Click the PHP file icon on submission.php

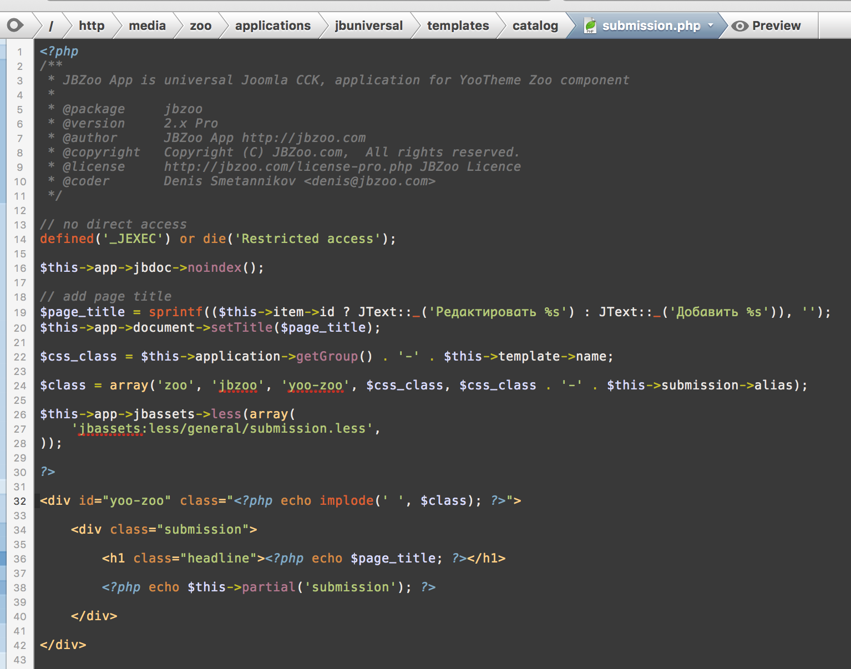tap(590, 26)
